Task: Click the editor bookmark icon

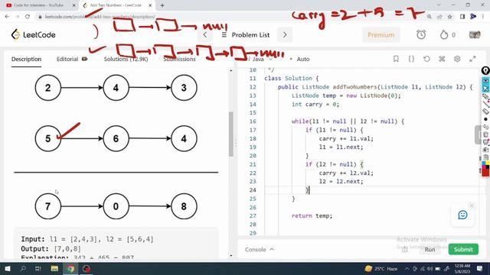Action: click(396, 59)
